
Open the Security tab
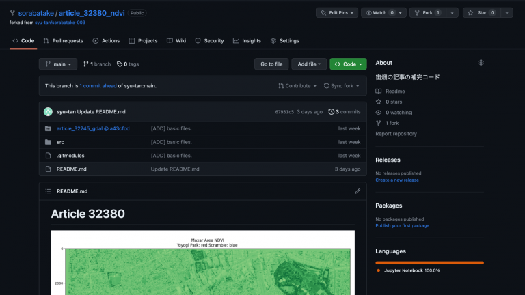(x=209, y=40)
